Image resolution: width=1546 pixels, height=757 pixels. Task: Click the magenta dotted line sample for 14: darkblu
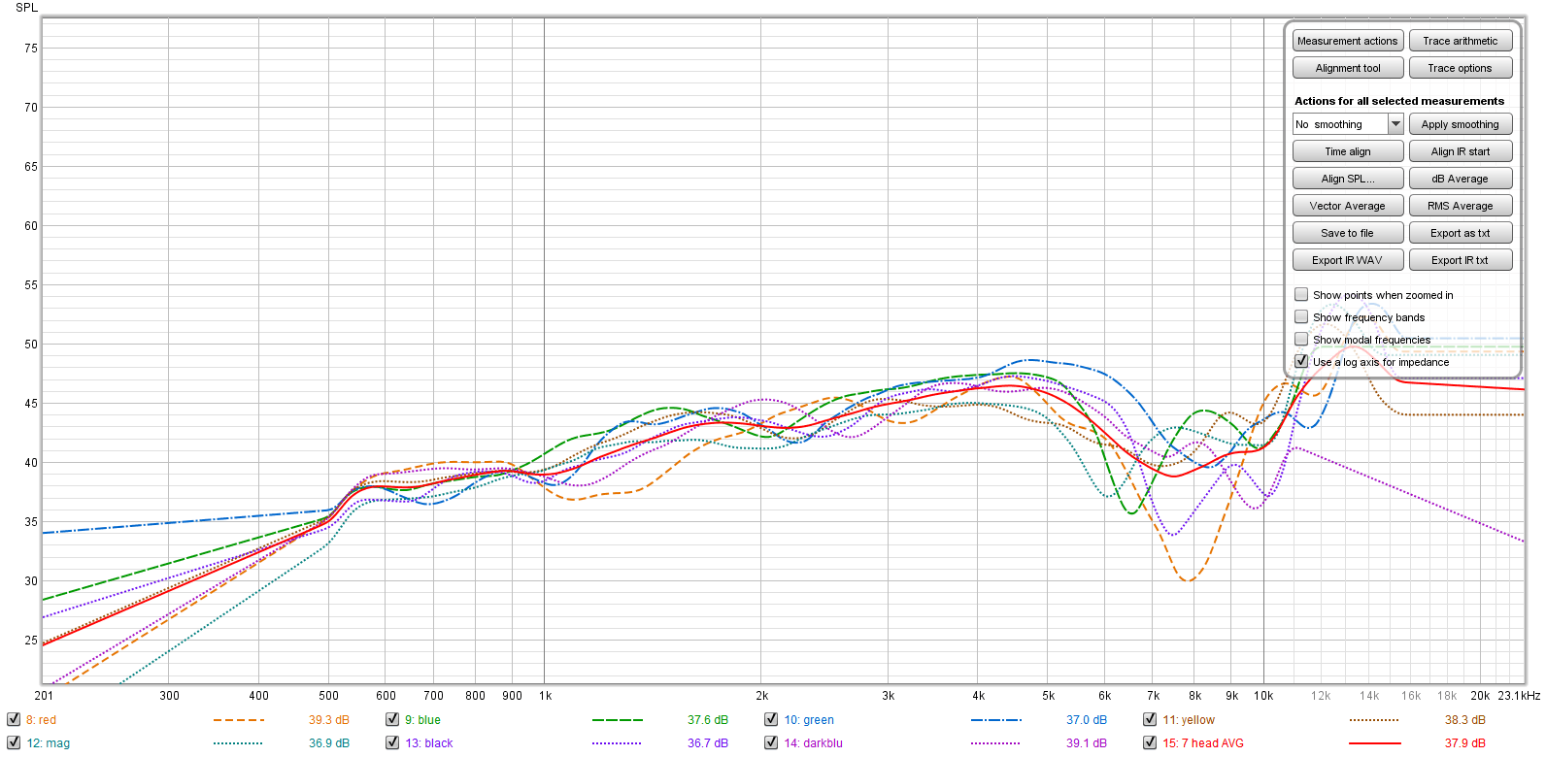996,743
